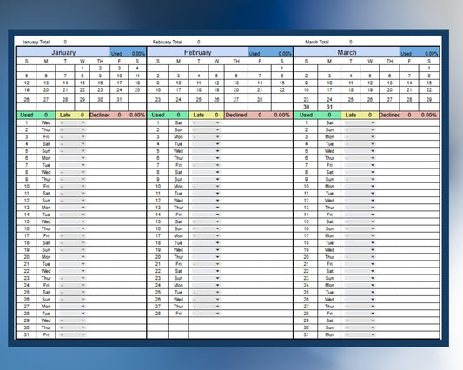Viewport: 463px width, 370px height.
Task: Click the March Total label
Action: pyautogui.click(x=317, y=42)
